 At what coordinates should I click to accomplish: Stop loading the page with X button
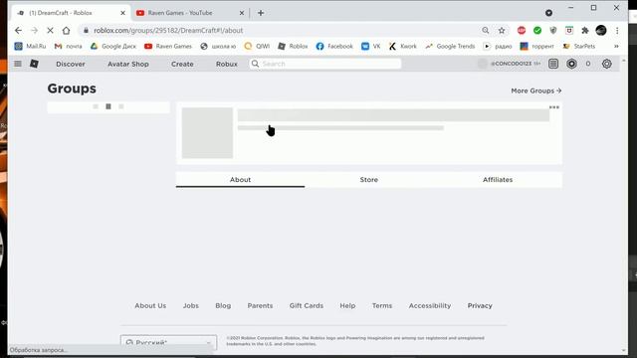51,31
